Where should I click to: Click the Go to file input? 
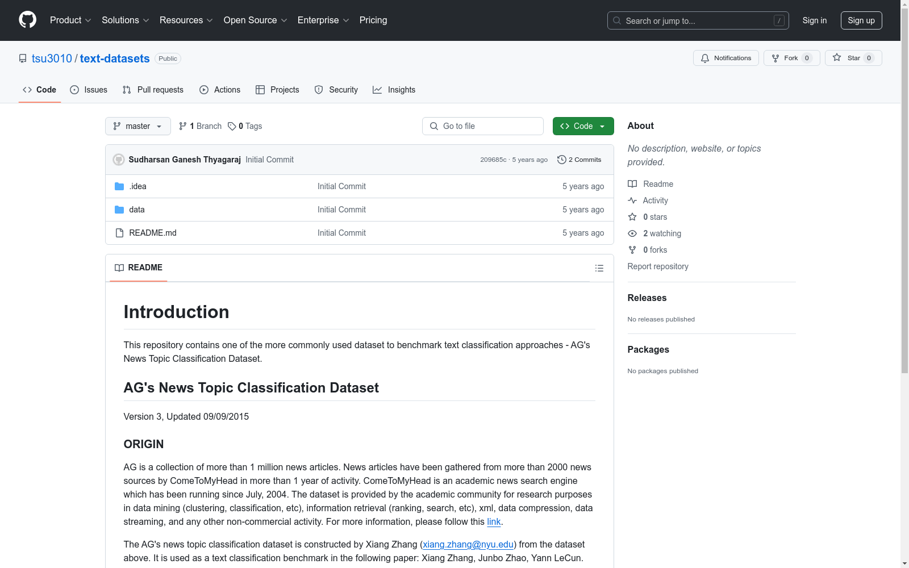pos(483,126)
